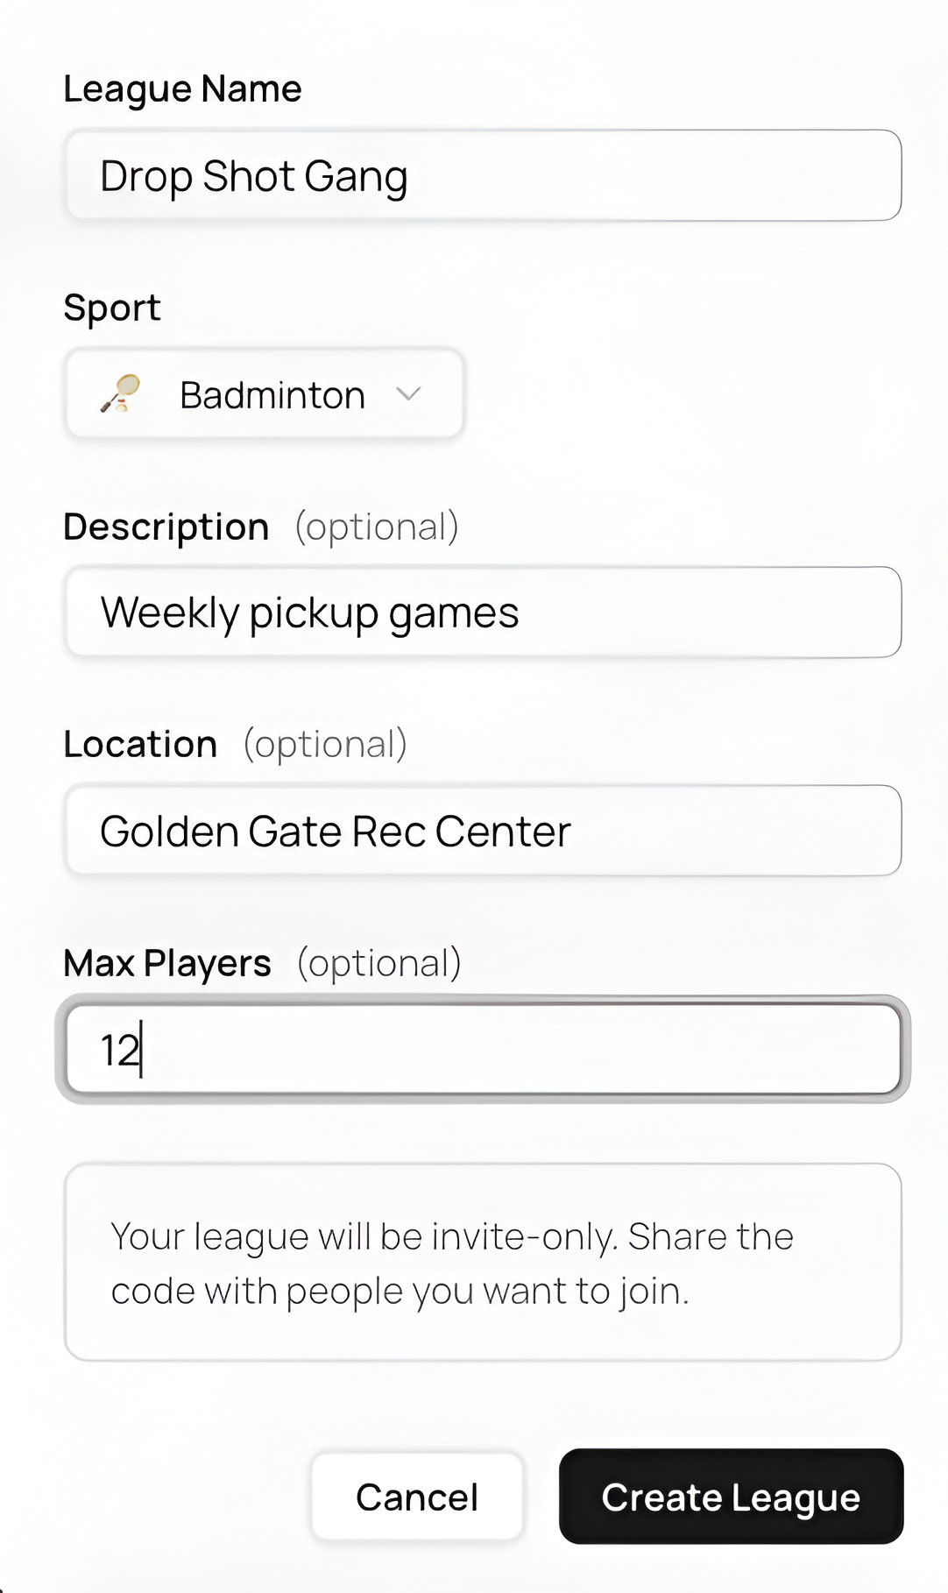948x1593 pixels.
Task: Click "(optional)" beside the Location label
Action: click(325, 745)
